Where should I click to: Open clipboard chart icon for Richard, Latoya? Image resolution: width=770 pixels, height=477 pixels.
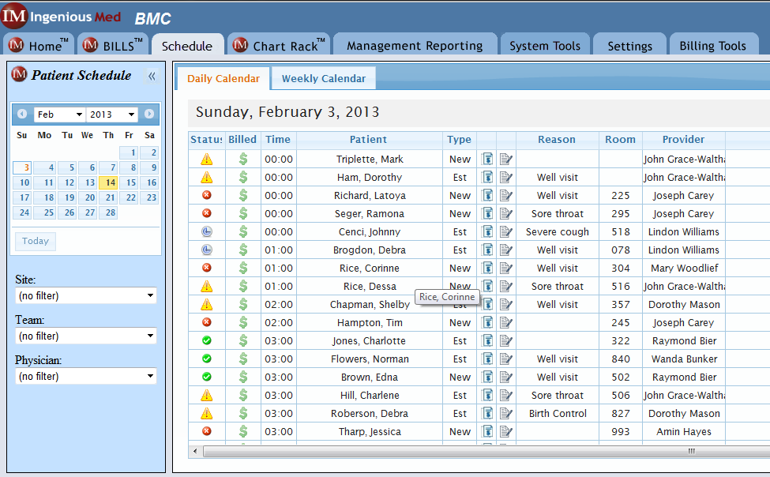click(487, 196)
